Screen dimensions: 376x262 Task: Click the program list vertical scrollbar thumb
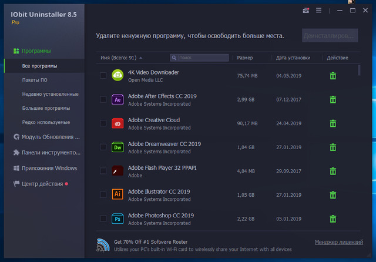tap(359, 70)
